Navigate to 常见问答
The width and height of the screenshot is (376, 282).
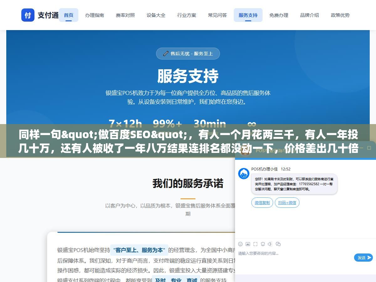click(217, 15)
